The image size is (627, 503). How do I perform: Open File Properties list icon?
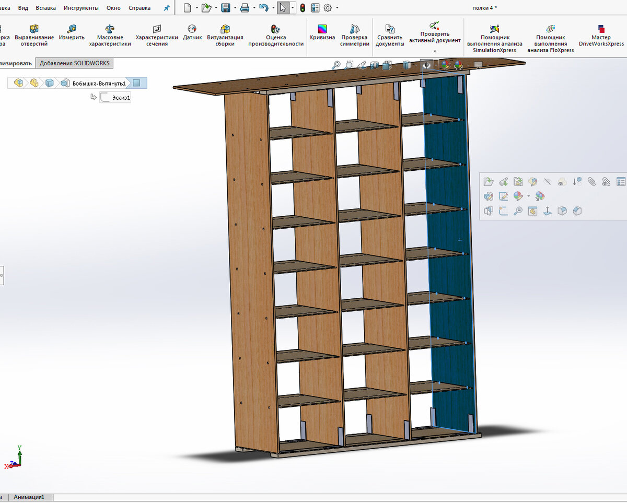[x=316, y=8]
